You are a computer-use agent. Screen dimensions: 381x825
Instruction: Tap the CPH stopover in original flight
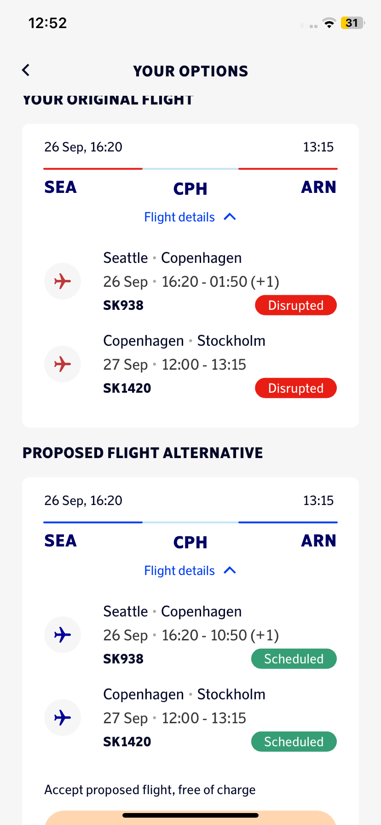190,189
